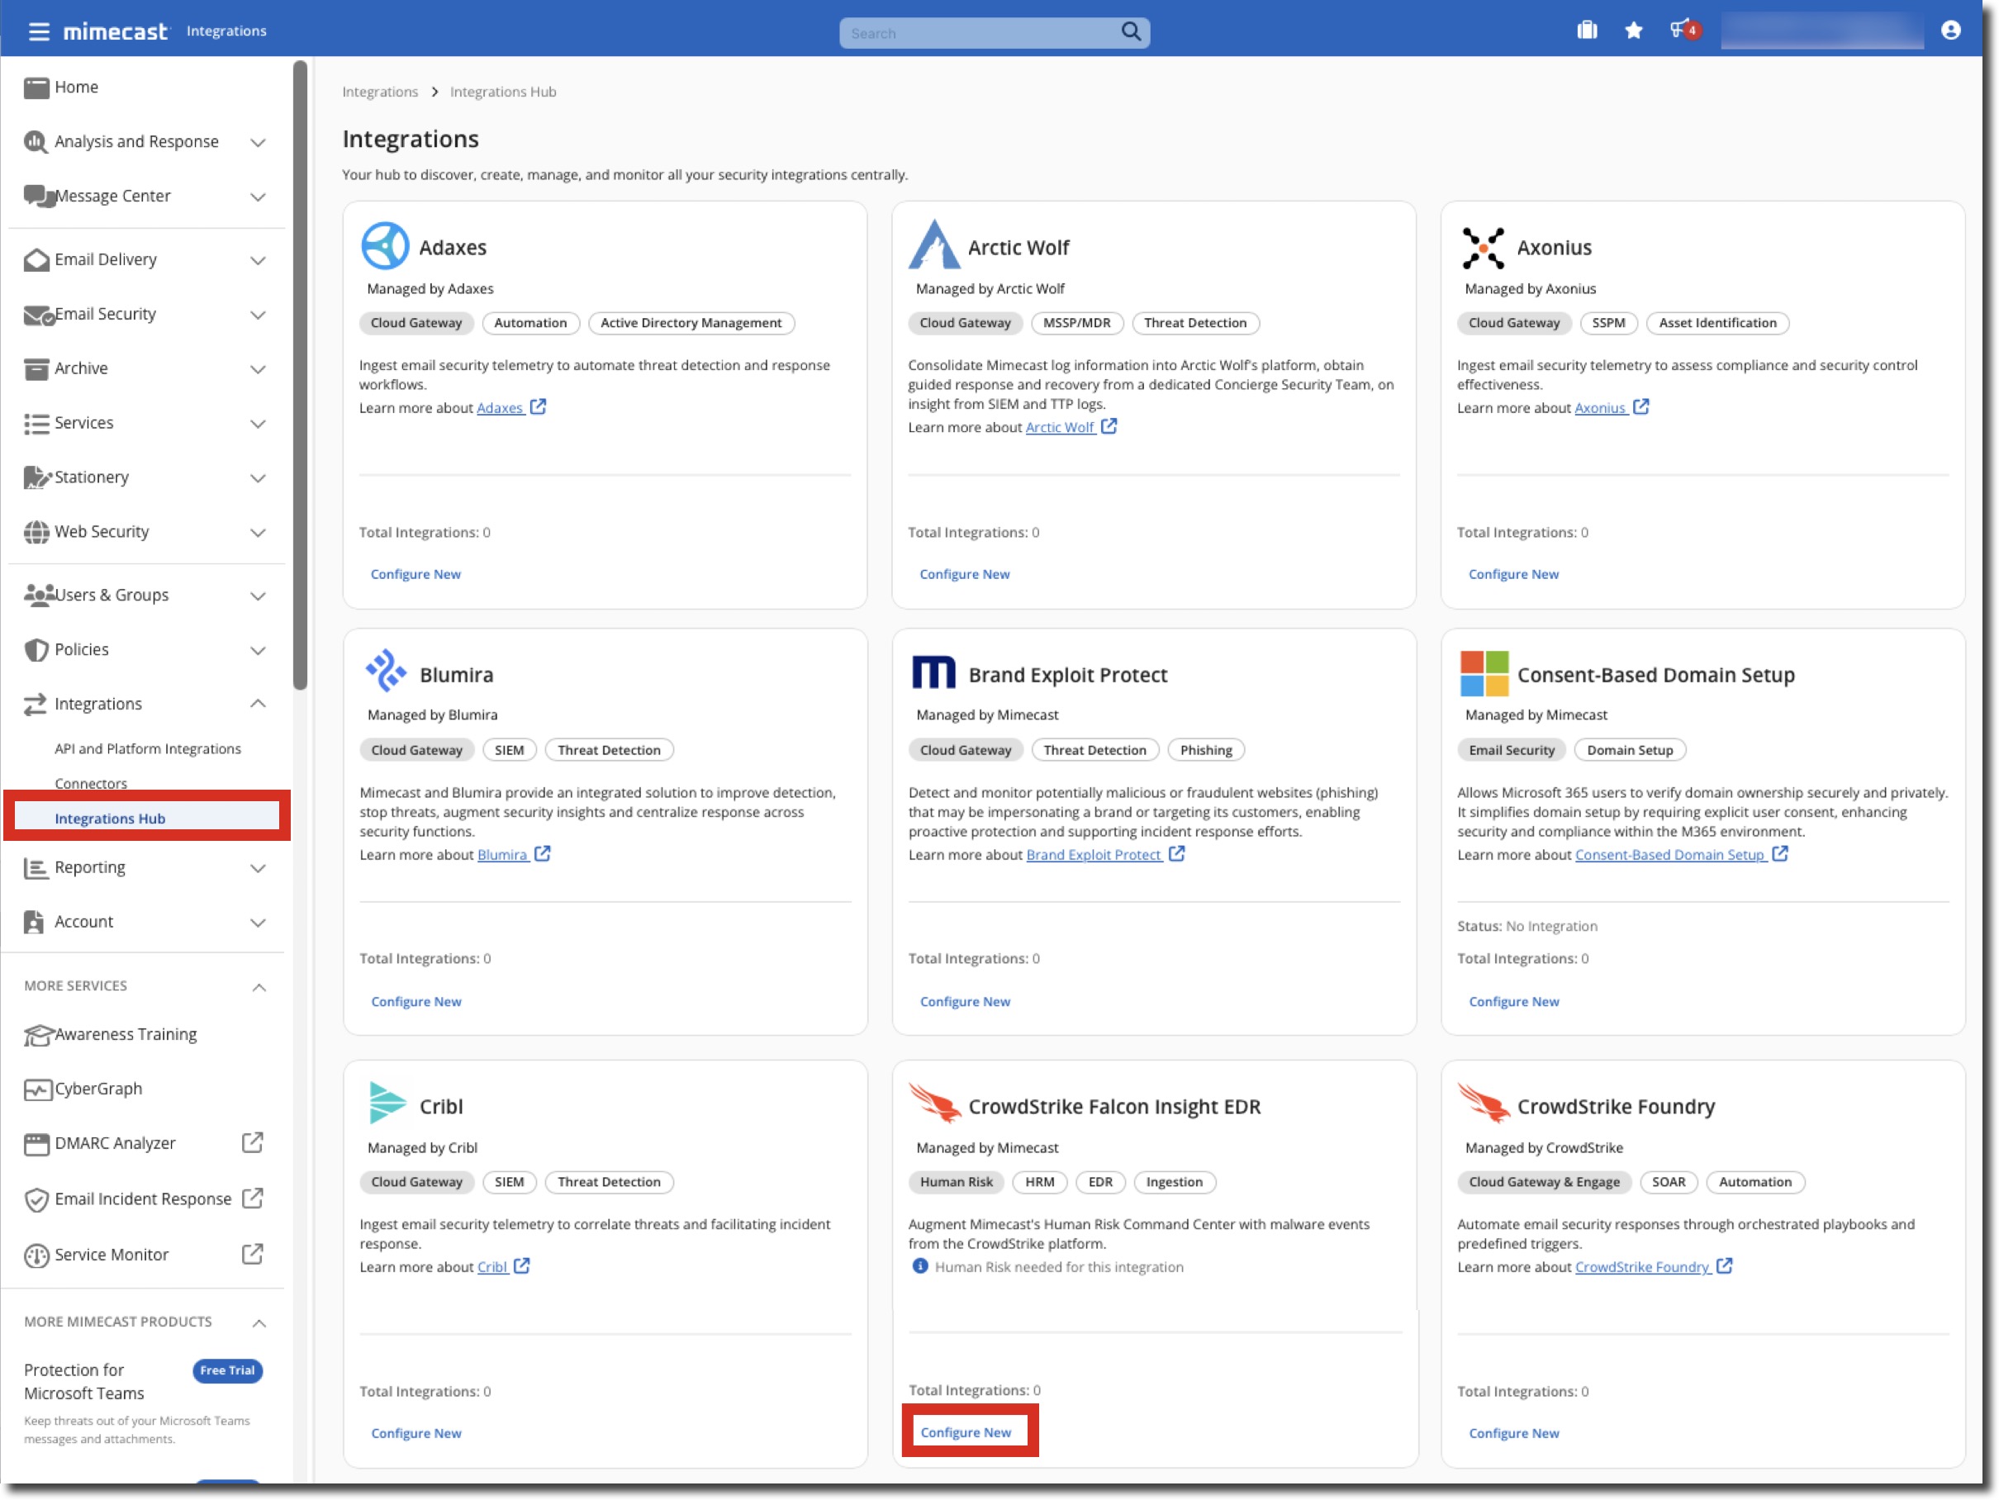Click the briefcase icon in header
This screenshot has width=1999, height=1500.
coord(1586,31)
